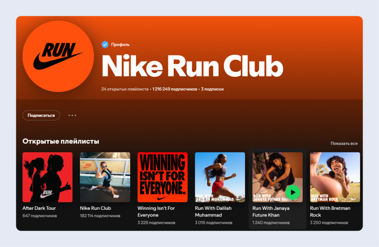
Task: Open Winning Isn't For Everyone cover
Action: tap(162, 177)
